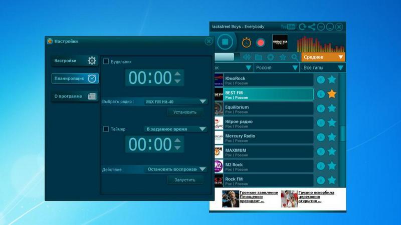Increase timer time with up arrow
Screen dimensions: 401x225
point(177,140)
